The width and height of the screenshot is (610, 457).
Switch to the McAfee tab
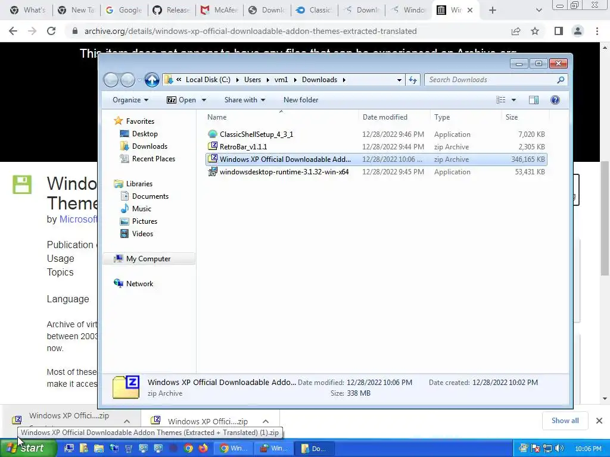coord(219,10)
